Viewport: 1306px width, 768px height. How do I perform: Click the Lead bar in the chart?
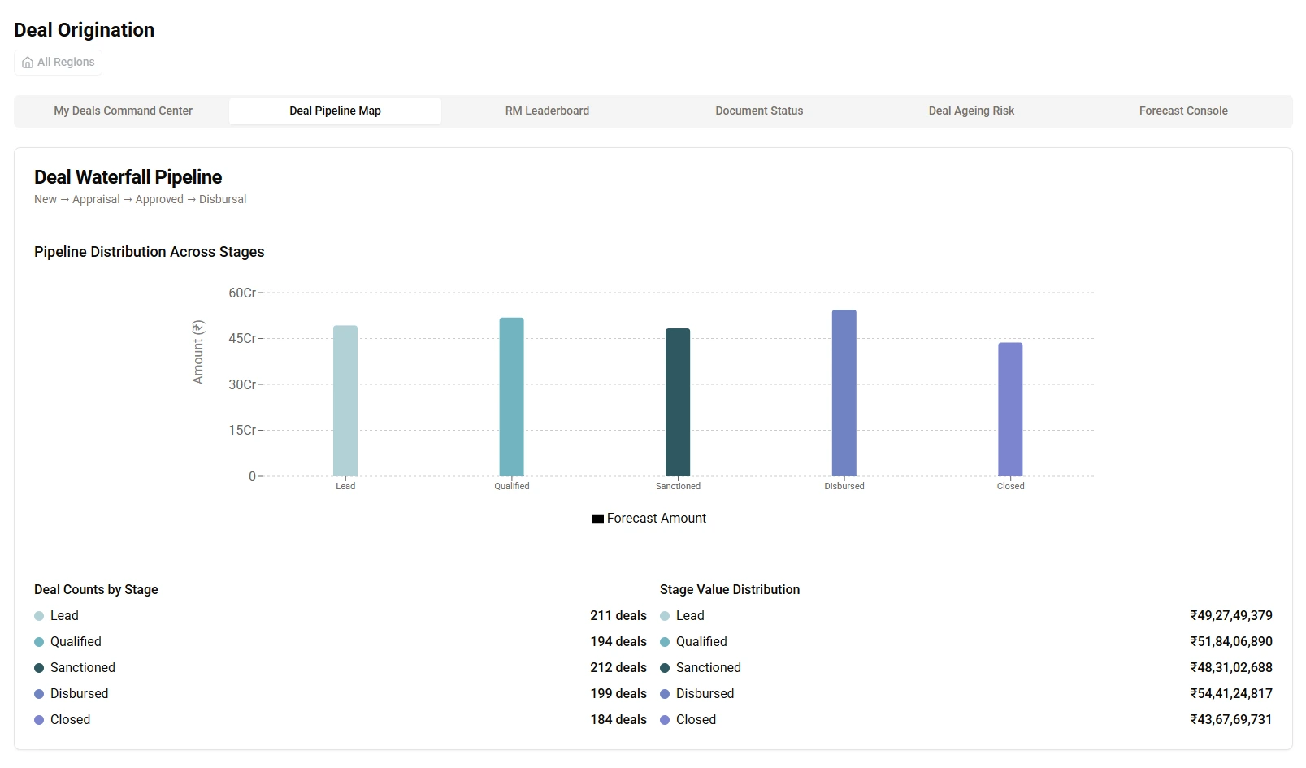345,401
